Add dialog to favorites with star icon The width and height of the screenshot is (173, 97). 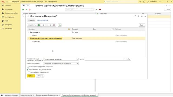28,16
